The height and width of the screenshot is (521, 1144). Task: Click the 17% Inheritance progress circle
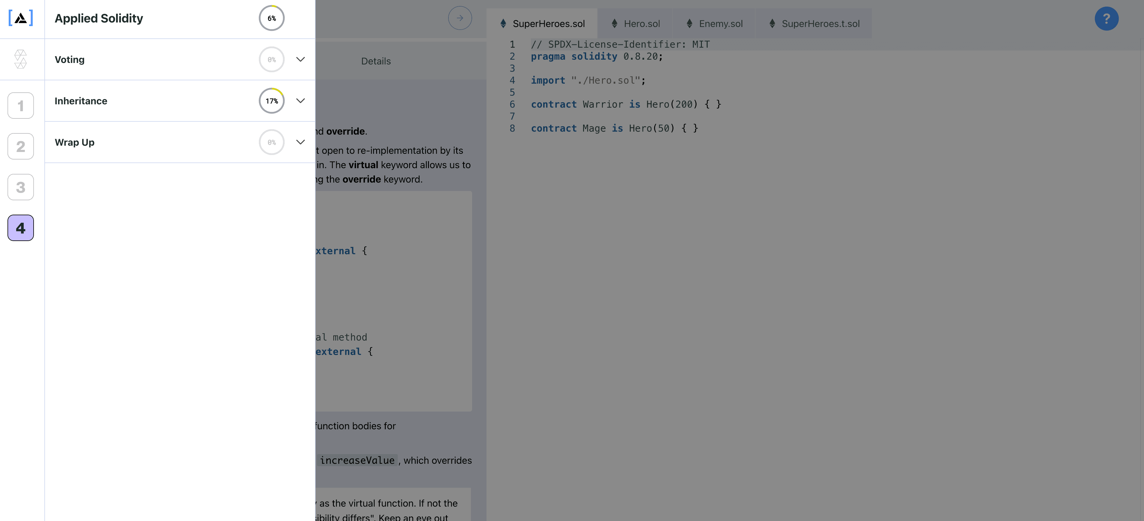[271, 101]
